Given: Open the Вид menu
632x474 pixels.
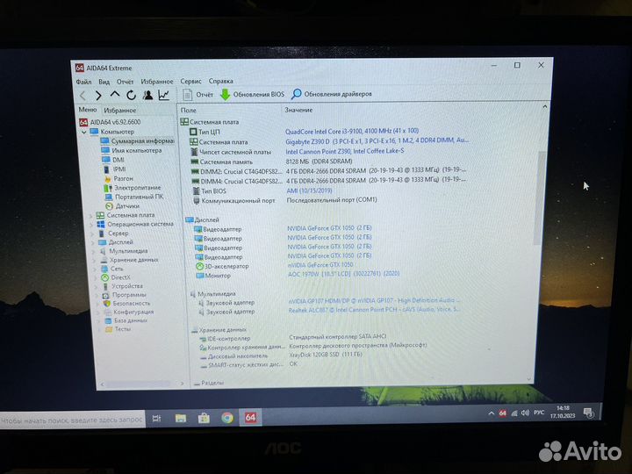Looking at the screenshot, I should (x=104, y=82).
